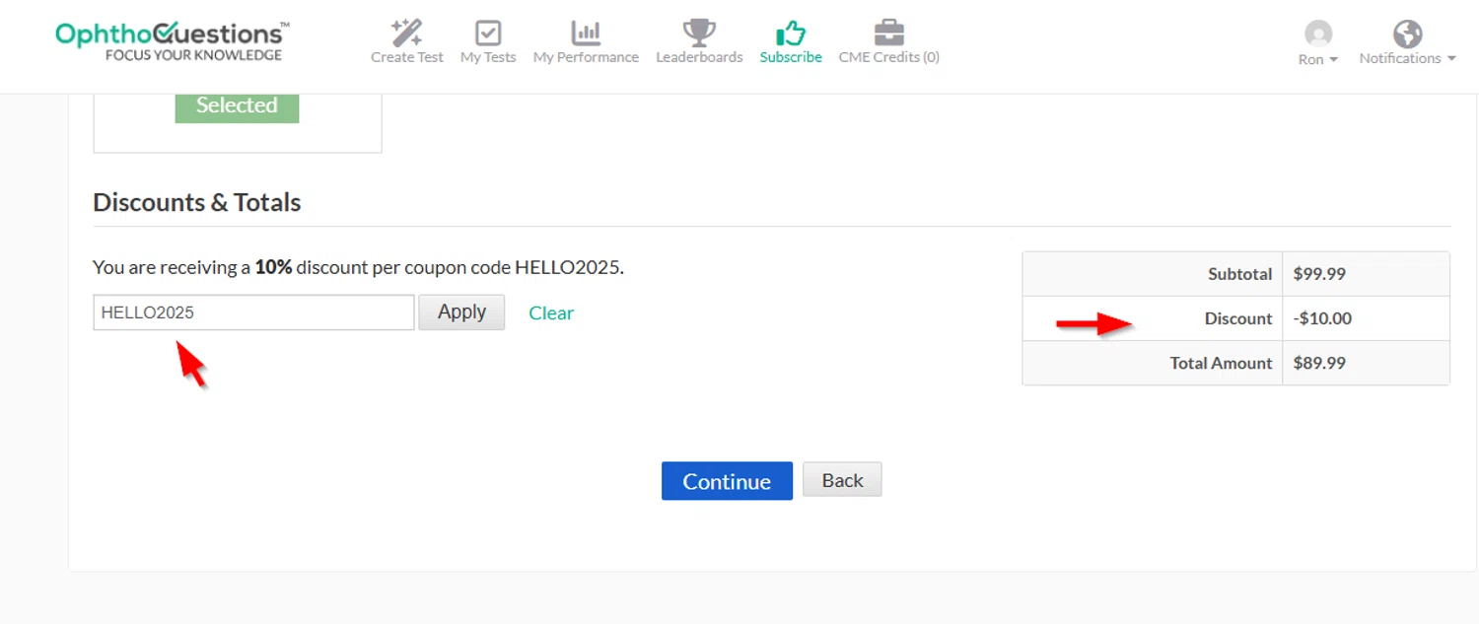The height and width of the screenshot is (624, 1479).
Task: Open the Subscribe label
Action: click(791, 57)
